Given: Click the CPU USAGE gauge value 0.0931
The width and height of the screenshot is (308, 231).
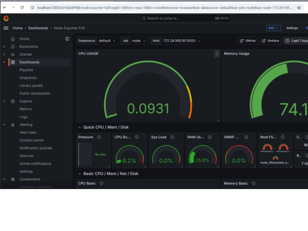Looking at the screenshot, I should pos(148,109).
